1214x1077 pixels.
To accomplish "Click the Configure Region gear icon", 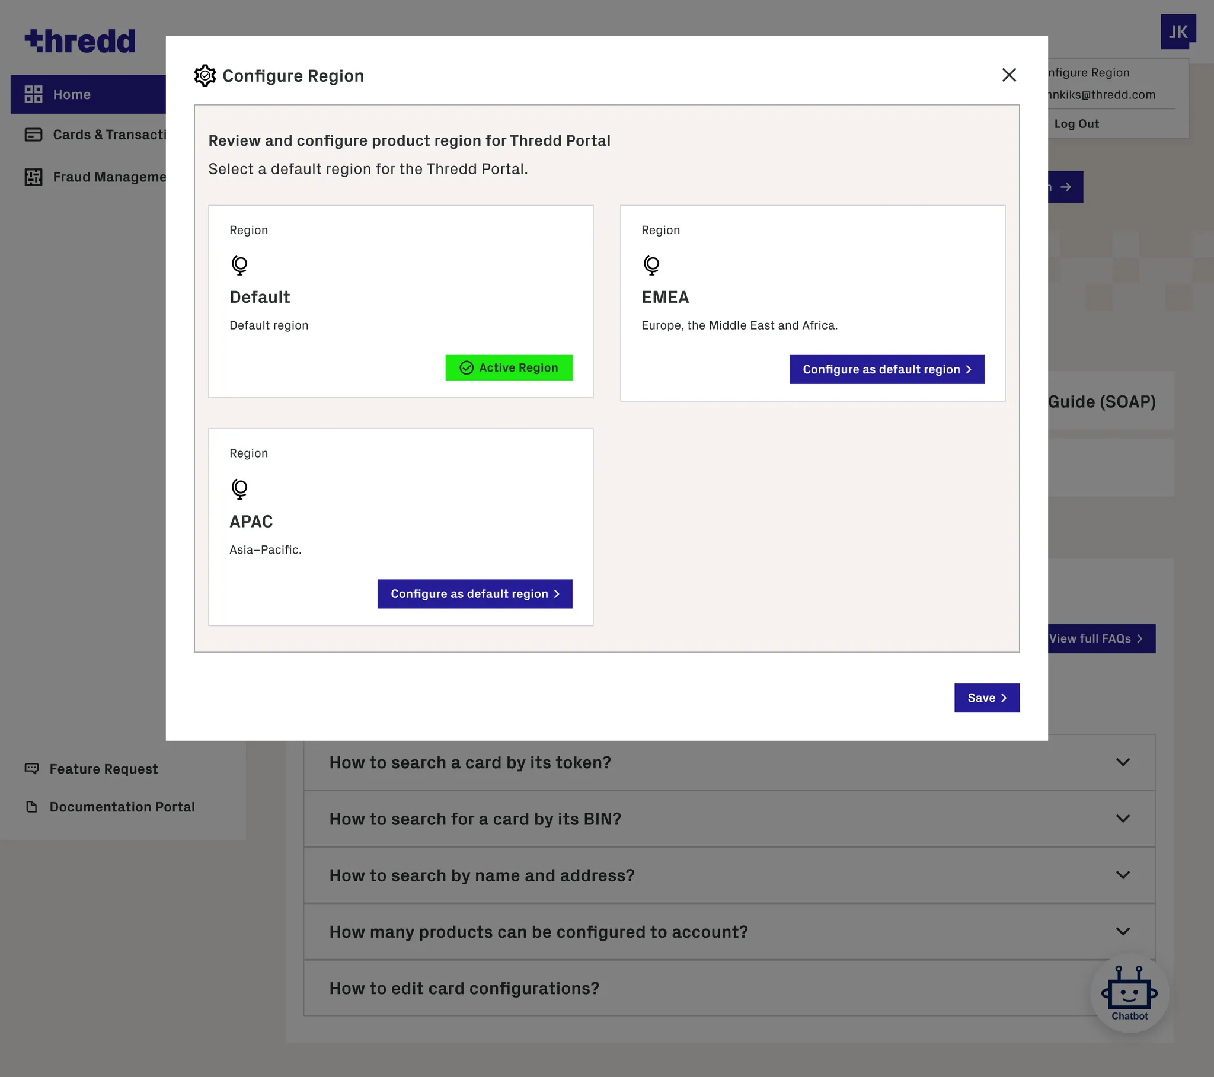I will tap(205, 75).
